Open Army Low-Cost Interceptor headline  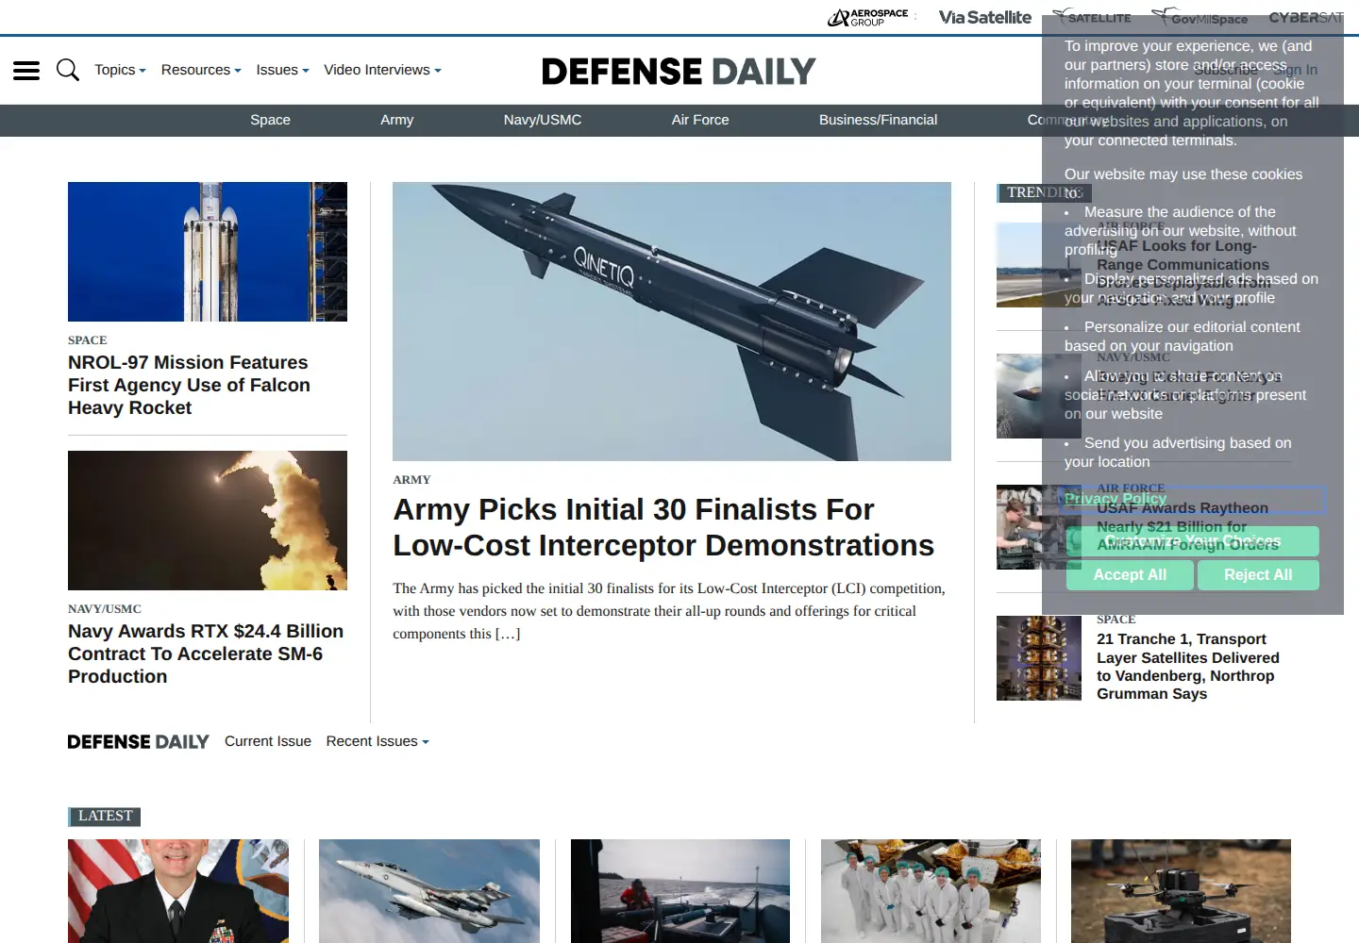663,527
